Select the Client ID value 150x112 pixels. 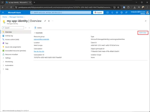105,45
